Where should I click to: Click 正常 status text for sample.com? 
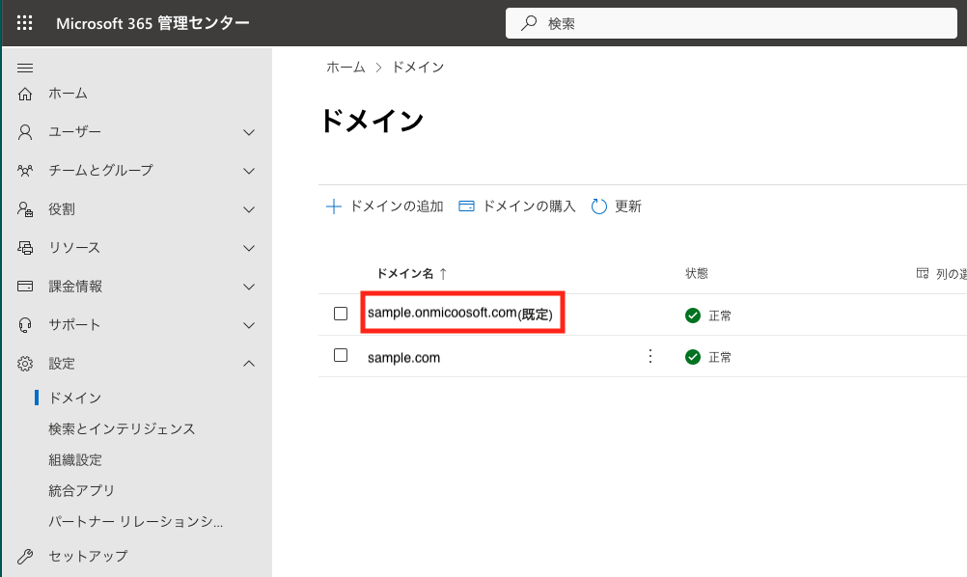pyautogui.click(x=720, y=358)
